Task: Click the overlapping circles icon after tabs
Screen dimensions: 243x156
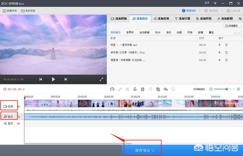Action: [240, 19]
